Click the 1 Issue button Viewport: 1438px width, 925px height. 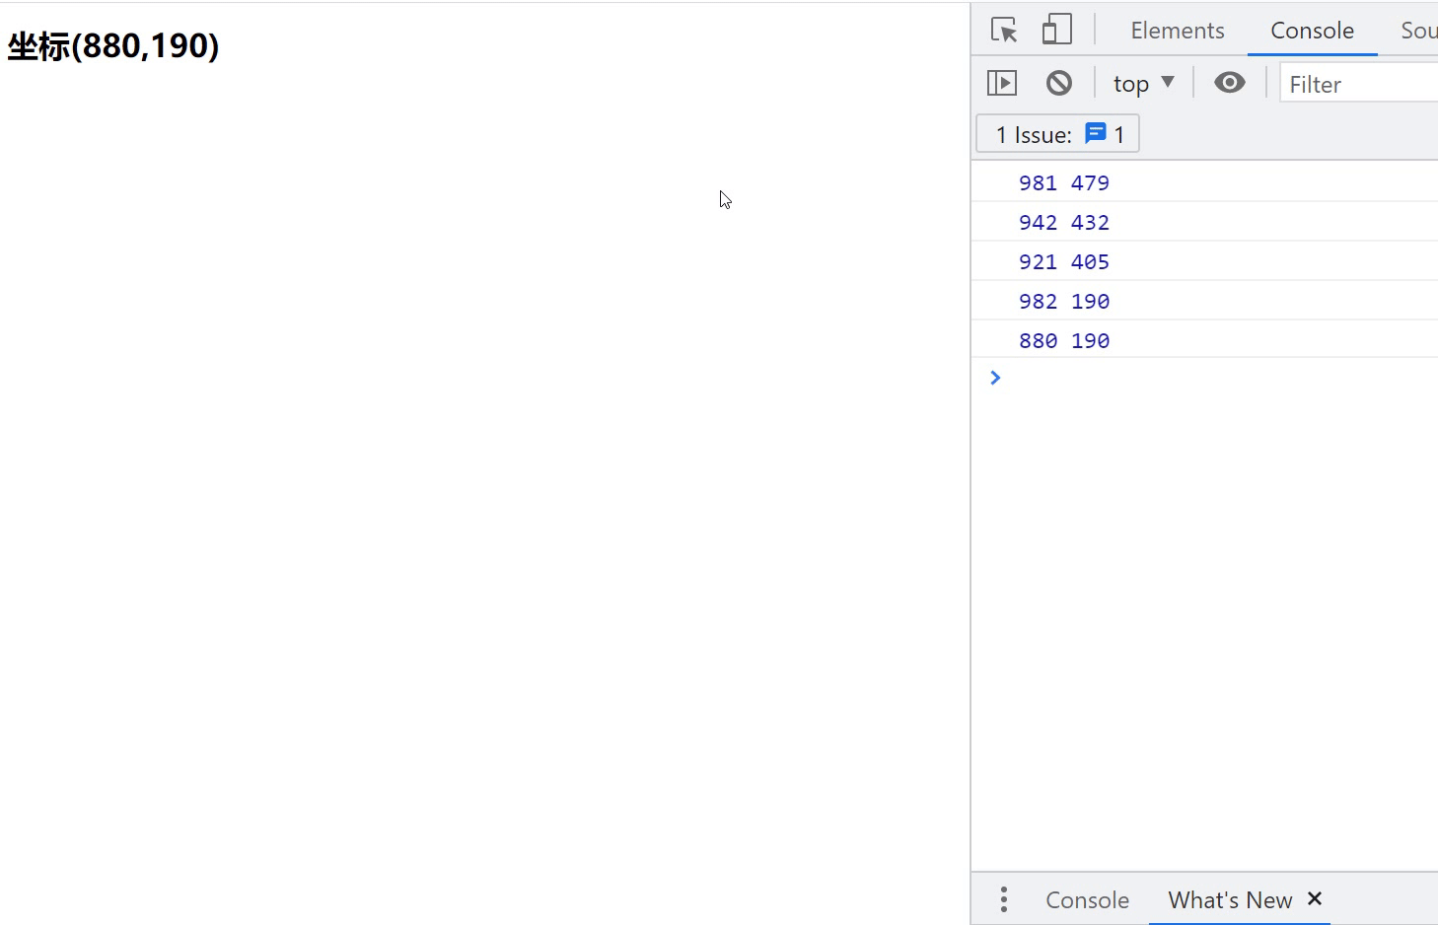click(1057, 134)
